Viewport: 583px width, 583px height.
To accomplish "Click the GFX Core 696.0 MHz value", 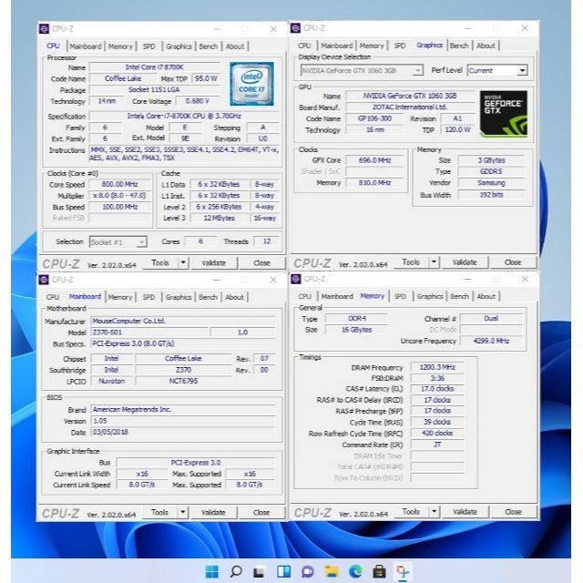I will [x=374, y=160].
